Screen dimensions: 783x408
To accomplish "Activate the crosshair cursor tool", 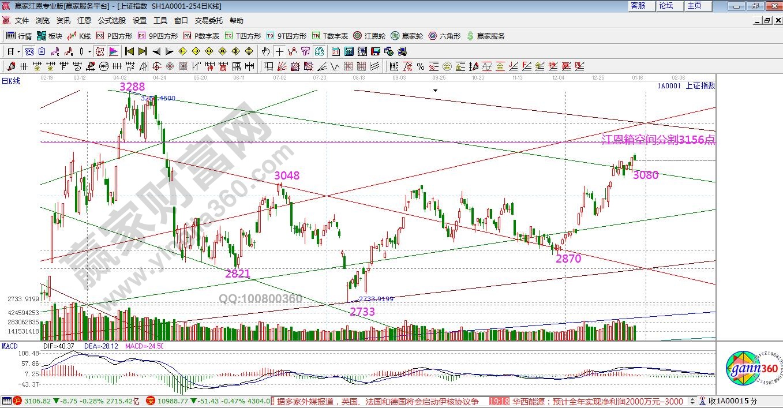I will 279,51.
